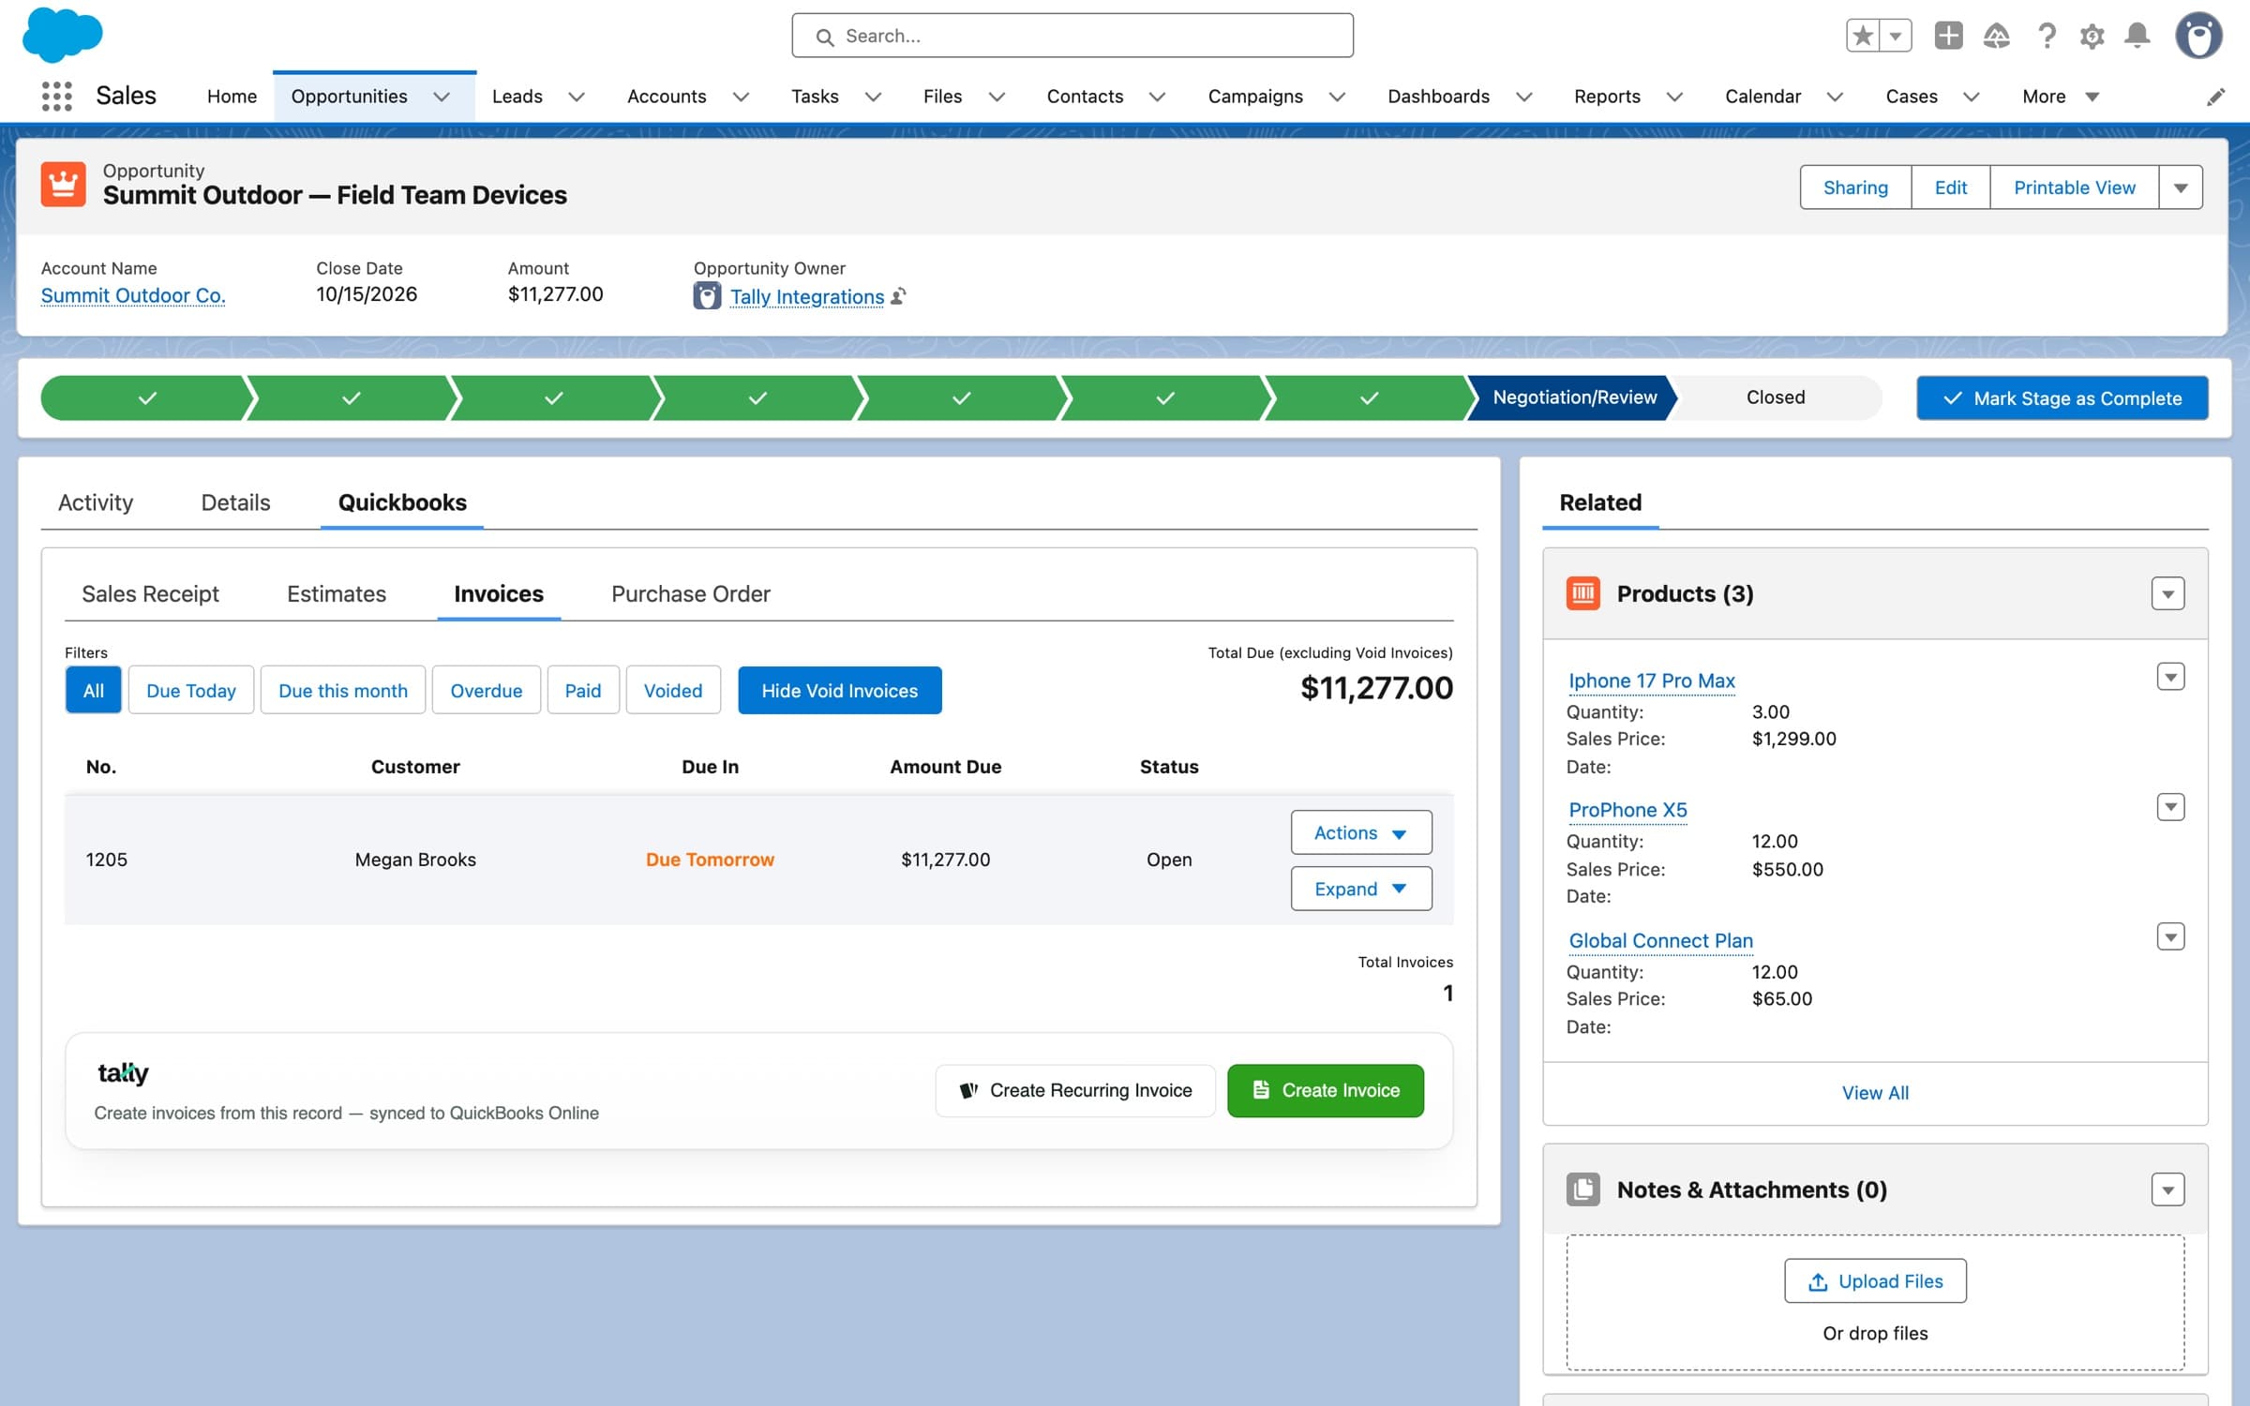Switch to the Details tab
The image size is (2250, 1406).
[x=235, y=502]
